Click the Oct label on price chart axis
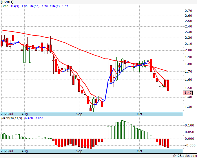 (x=140, y=114)
